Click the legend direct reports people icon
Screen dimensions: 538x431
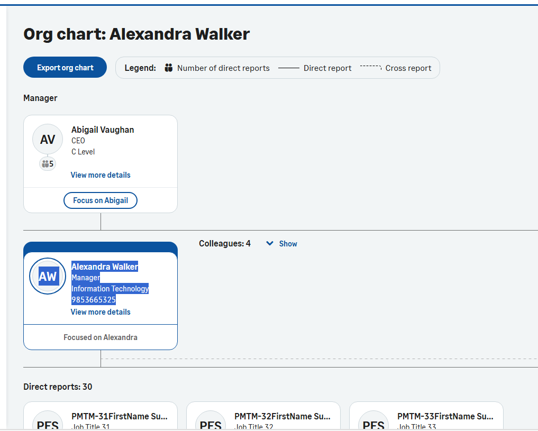[x=168, y=68]
